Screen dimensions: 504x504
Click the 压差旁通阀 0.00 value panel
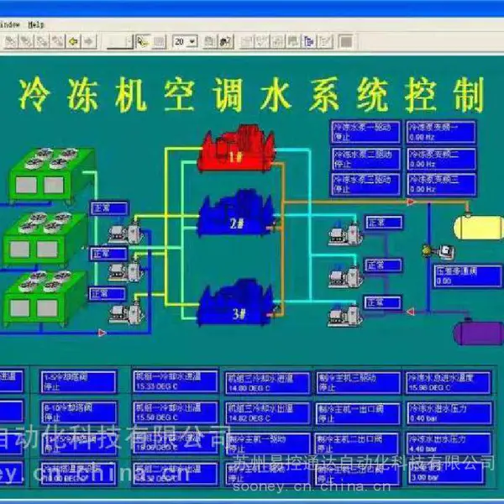[x=468, y=276]
